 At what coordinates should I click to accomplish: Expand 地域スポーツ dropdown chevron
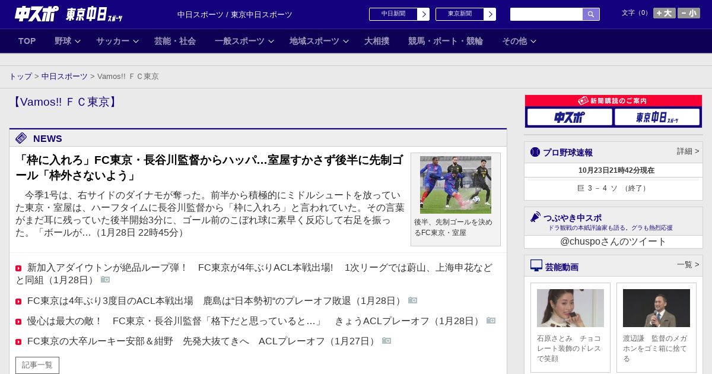pos(346,41)
